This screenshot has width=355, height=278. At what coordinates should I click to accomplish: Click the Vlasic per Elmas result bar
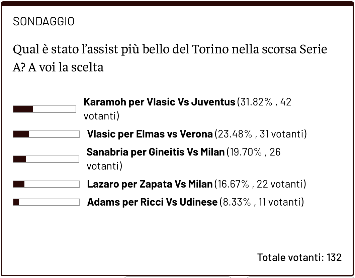point(46,134)
